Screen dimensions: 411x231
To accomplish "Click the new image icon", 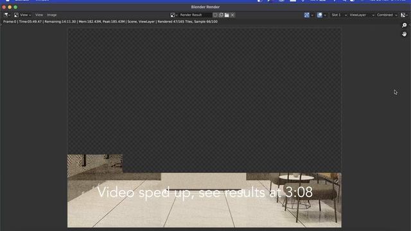I will [221, 15].
